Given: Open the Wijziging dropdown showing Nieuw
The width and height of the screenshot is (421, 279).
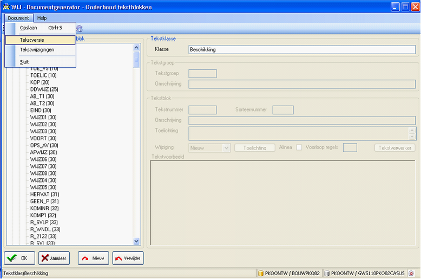Looking at the screenshot, I should 209,148.
